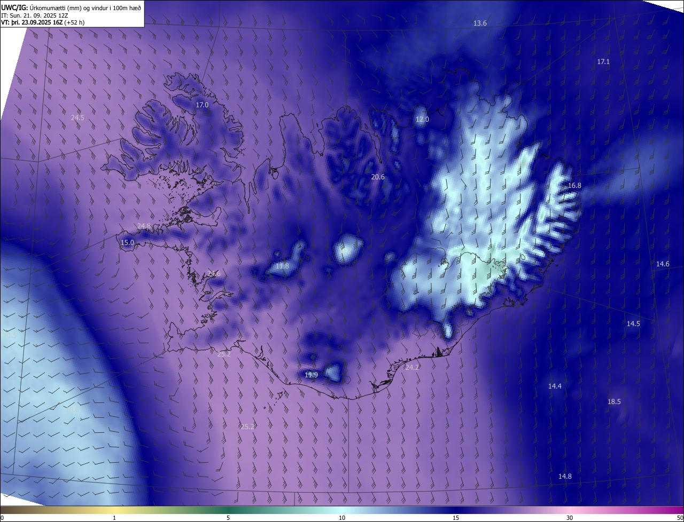The width and height of the screenshot is (684, 522).
Task: Click the 11.9 value on the map
Action: click(311, 375)
